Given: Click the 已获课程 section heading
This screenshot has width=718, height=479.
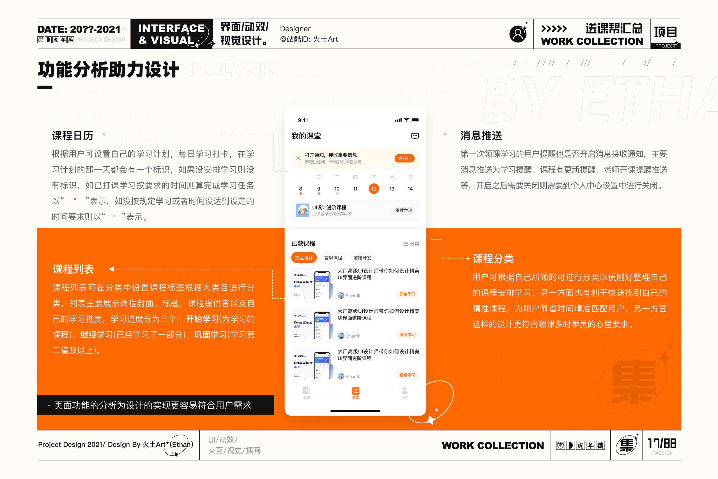Looking at the screenshot, I should pos(303,244).
